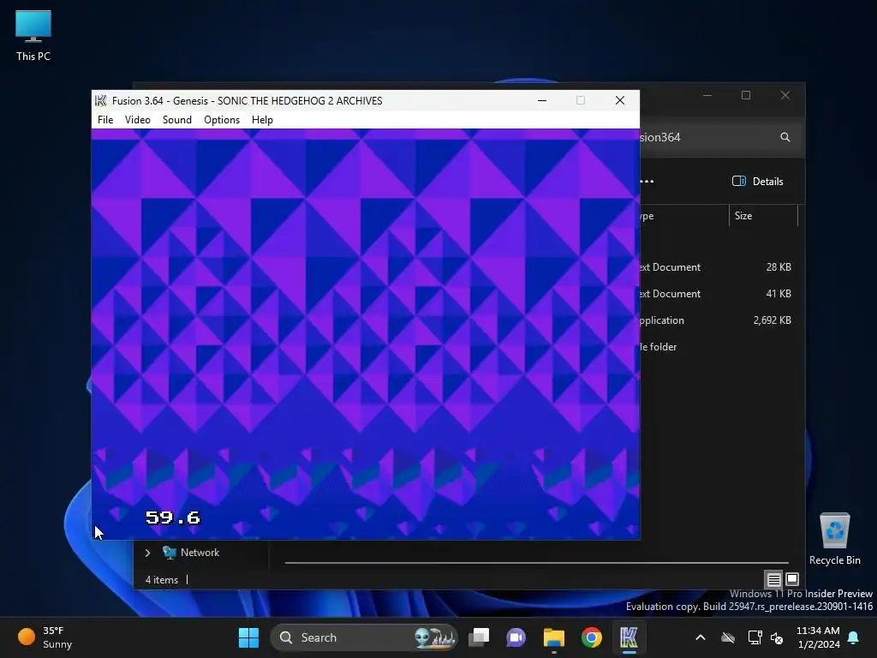Switch Explorer to details list view icon
Image resolution: width=877 pixels, height=658 pixels.
[x=773, y=580]
